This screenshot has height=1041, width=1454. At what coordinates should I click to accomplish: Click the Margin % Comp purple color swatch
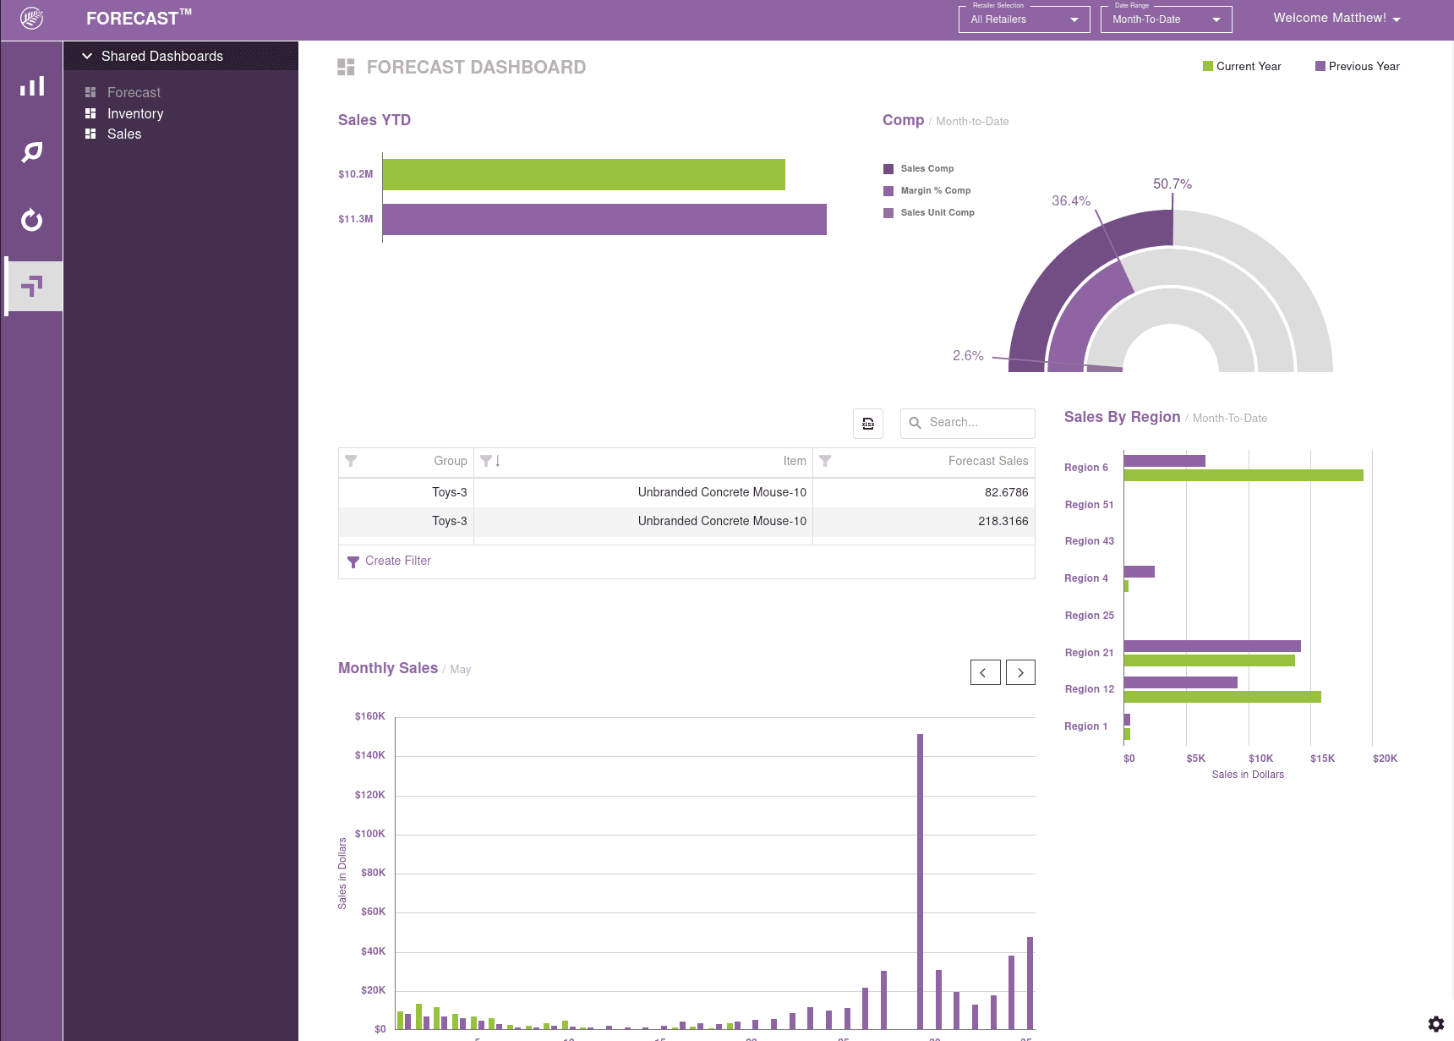(x=888, y=190)
